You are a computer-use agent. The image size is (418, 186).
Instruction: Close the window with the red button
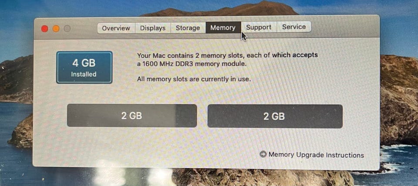[x=45, y=29]
